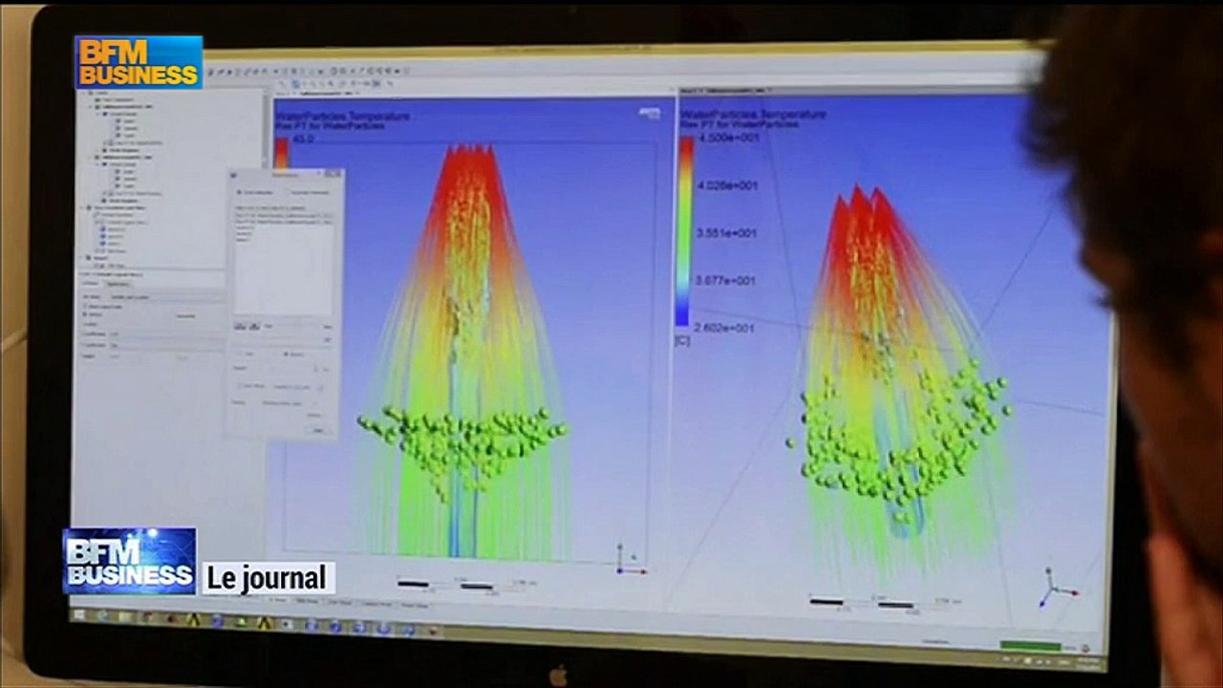Click the floating dialog's title bar
1223x688 pixels.
point(287,174)
